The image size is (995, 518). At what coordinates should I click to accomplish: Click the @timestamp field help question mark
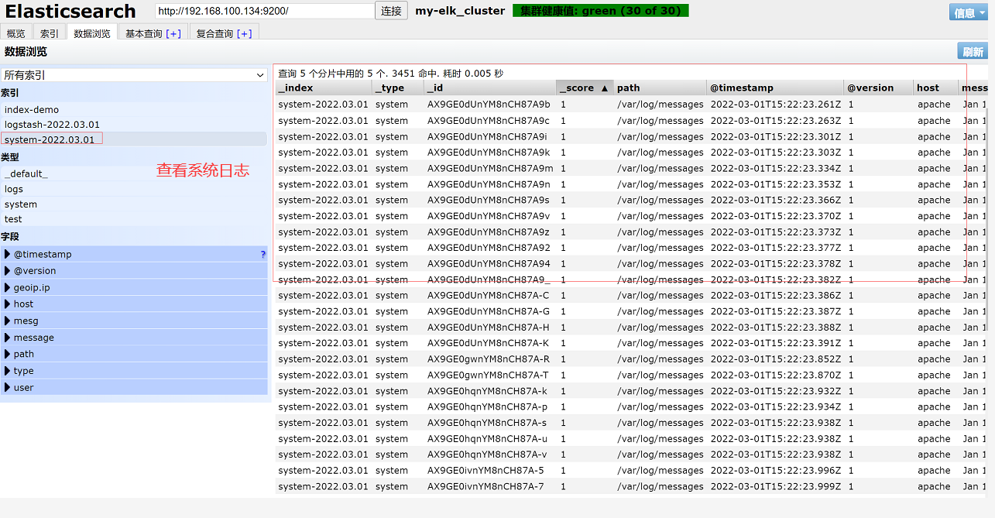pos(263,255)
